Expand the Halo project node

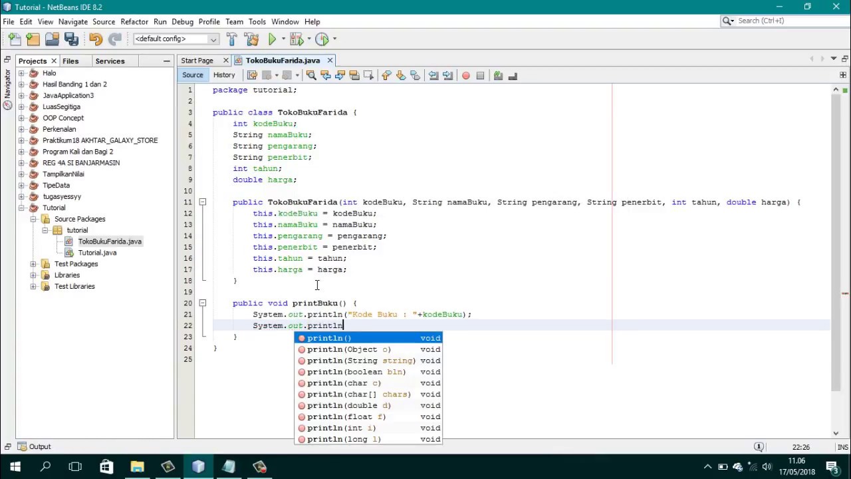click(21, 73)
